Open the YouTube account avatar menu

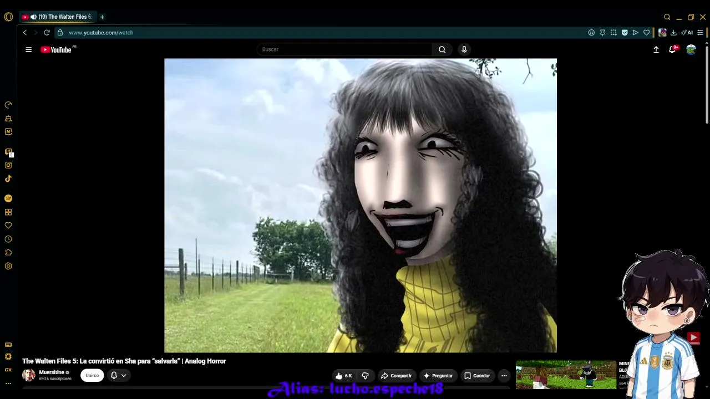(x=691, y=49)
